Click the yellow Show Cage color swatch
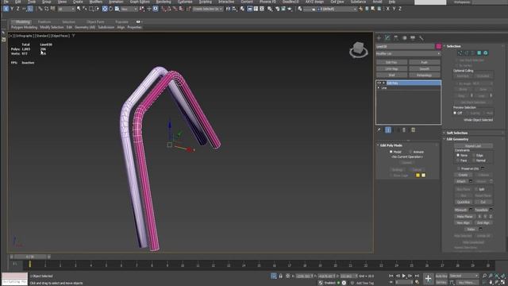 click(418, 175)
